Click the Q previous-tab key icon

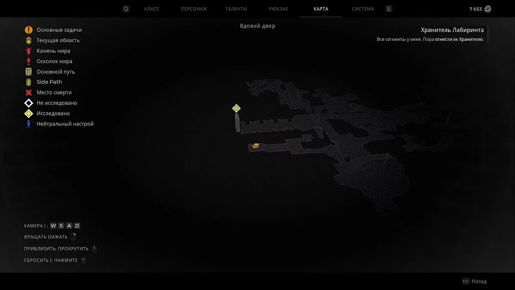click(x=126, y=9)
